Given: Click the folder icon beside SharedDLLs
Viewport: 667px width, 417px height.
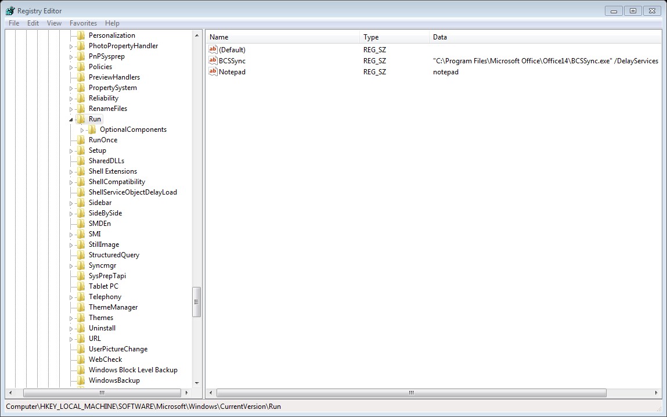Looking at the screenshot, I should [x=81, y=161].
